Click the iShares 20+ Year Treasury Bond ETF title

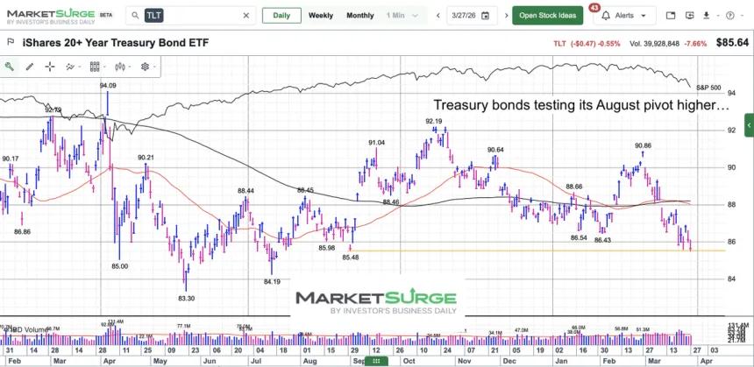116,43
